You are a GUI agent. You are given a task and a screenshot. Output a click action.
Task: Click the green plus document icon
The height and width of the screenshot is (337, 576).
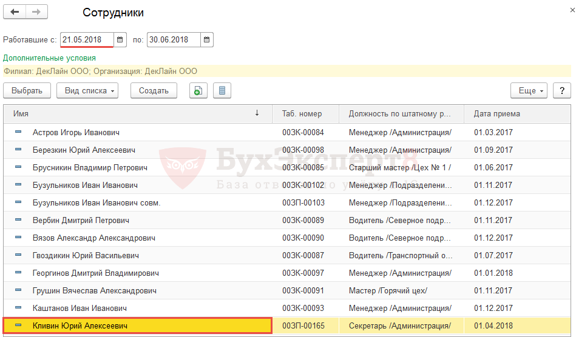pos(198,91)
